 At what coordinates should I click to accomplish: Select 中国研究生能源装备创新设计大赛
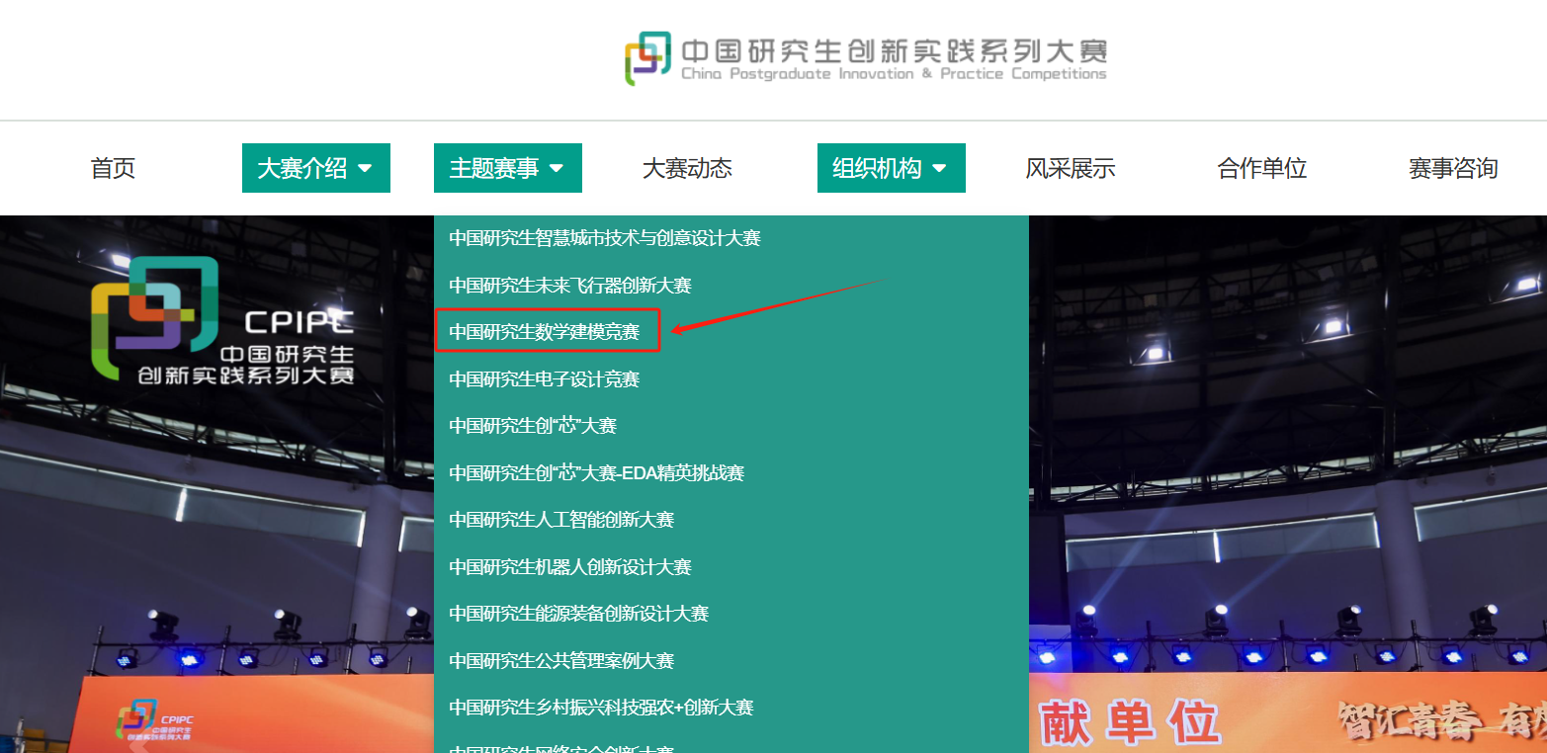pyautogui.click(x=579, y=614)
